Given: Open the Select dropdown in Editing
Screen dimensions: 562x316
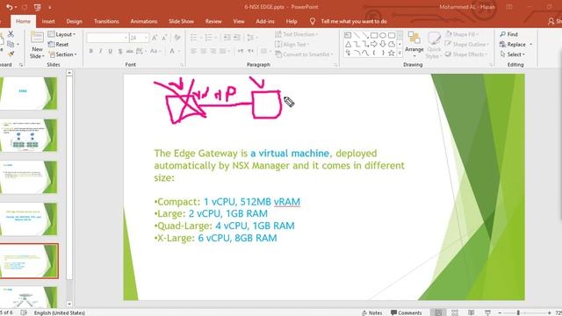Looking at the screenshot, I should 513,54.
